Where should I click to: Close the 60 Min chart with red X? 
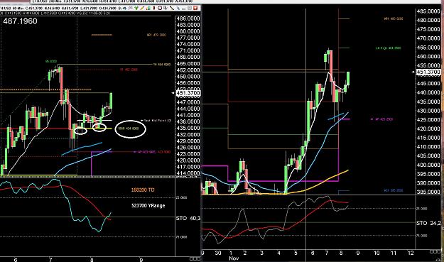point(195,8)
